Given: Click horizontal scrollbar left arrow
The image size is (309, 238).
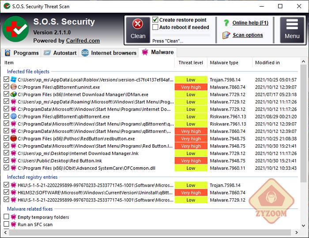Looking at the screenshot, I should (x=5, y=233).
